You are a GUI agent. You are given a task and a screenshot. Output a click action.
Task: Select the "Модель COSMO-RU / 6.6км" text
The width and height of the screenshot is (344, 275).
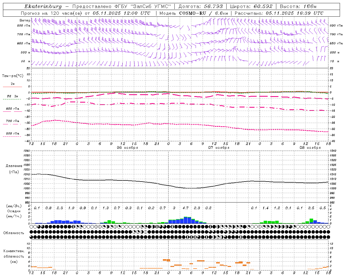coord(194,13)
